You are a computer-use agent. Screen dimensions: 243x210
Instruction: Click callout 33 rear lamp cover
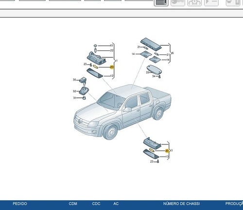coord(147,72)
